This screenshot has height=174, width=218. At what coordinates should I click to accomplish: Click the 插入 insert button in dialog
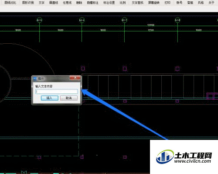point(50,98)
